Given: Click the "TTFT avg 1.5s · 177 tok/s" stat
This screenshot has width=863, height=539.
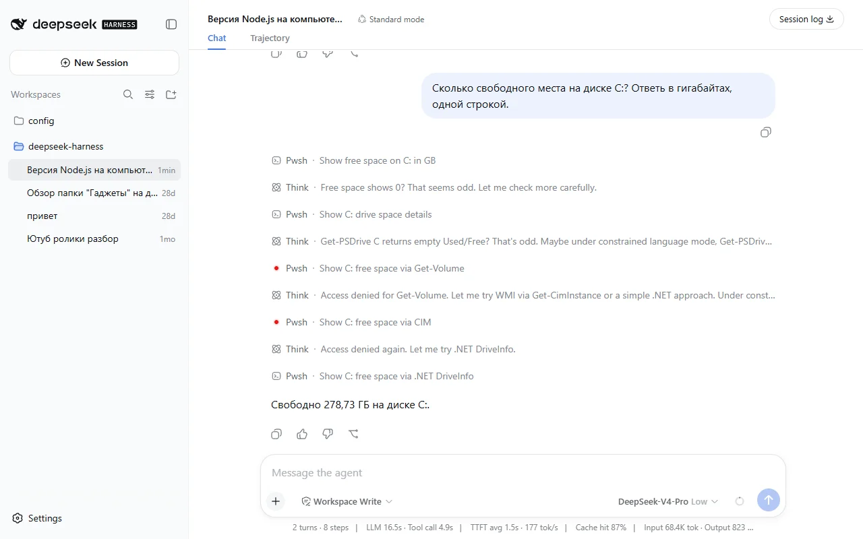Looking at the screenshot, I should [514, 528].
